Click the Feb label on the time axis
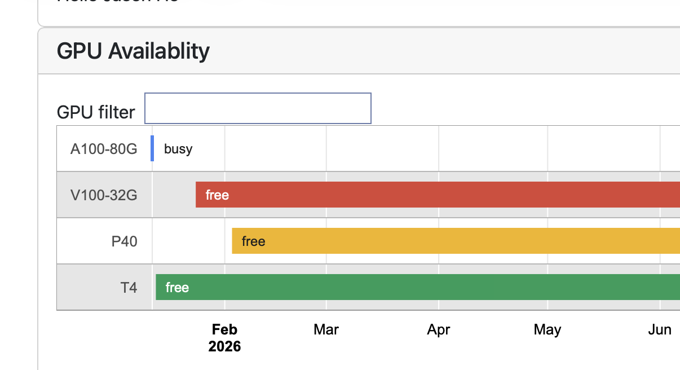680x370 pixels. [224, 329]
